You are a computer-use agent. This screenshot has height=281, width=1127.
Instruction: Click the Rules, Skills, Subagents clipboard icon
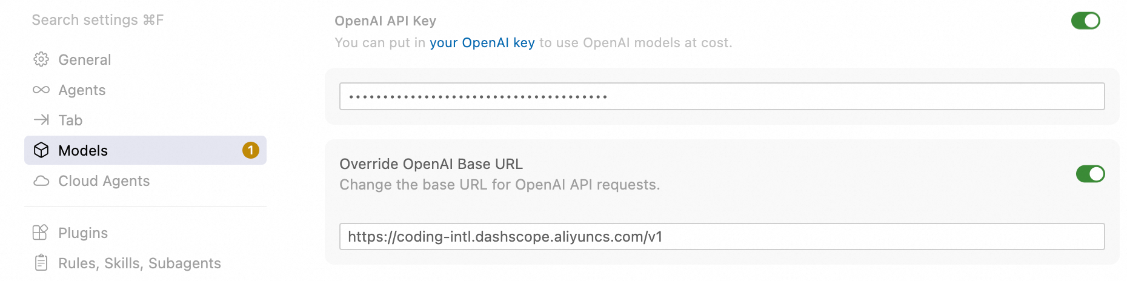pos(41,263)
